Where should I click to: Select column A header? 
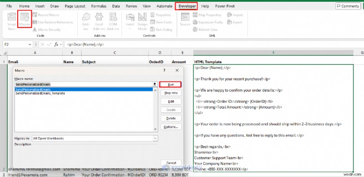coord(35,53)
